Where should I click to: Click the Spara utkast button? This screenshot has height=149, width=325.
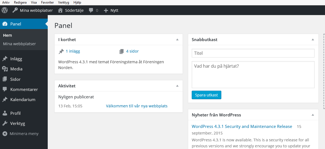tap(207, 95)
